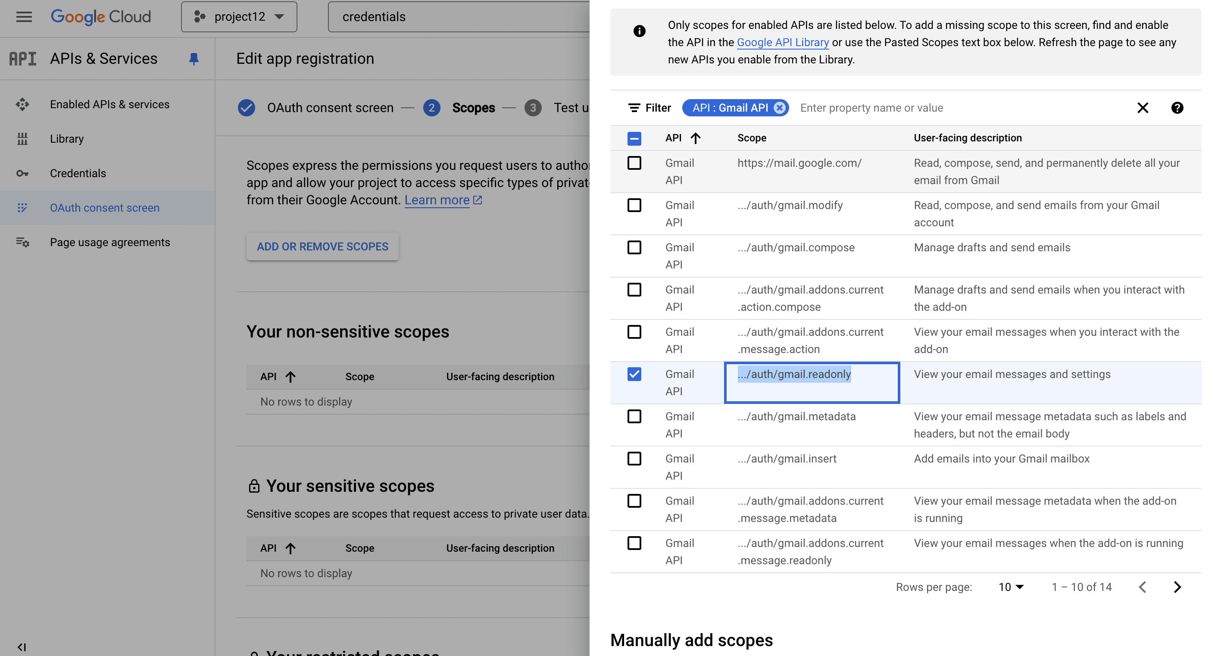Click step 2 Scopes number badge

tap(431, 108)
